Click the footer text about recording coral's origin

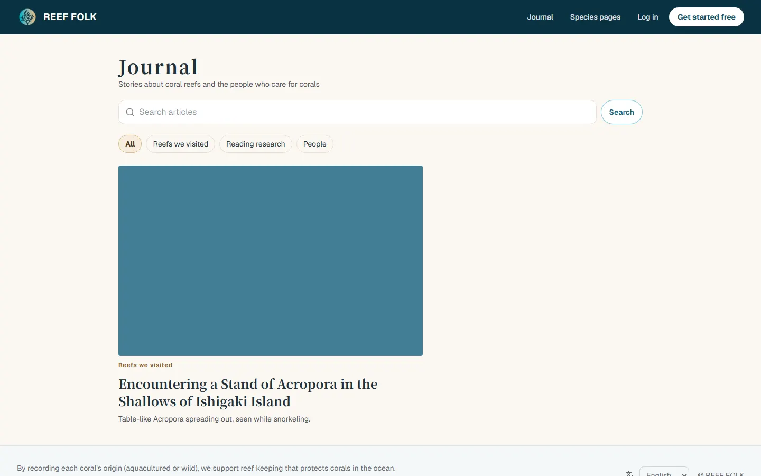pyautogui.click(x=206, y=468)
